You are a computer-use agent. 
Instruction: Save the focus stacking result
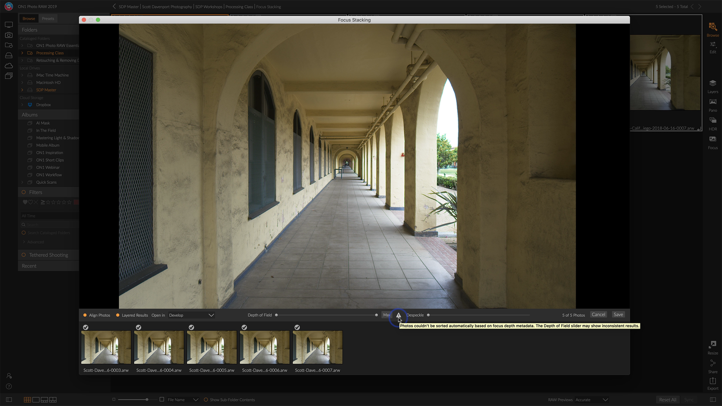pyautogui.click(x=618, y=314)
